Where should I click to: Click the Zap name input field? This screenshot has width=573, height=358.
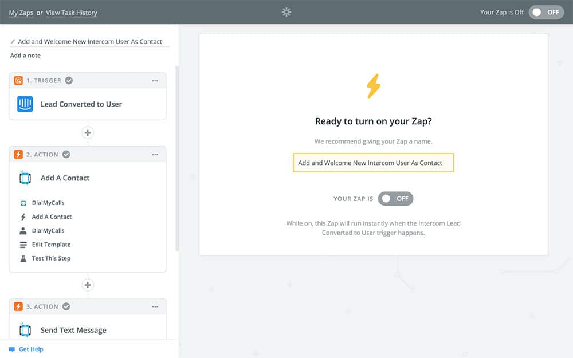(x=373, y=163)
